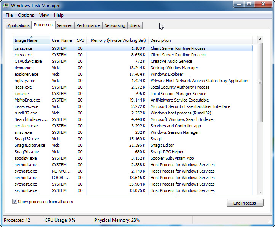The image size is (275, 227).
Task: Select the dwm.exe process
Action: 133,68
